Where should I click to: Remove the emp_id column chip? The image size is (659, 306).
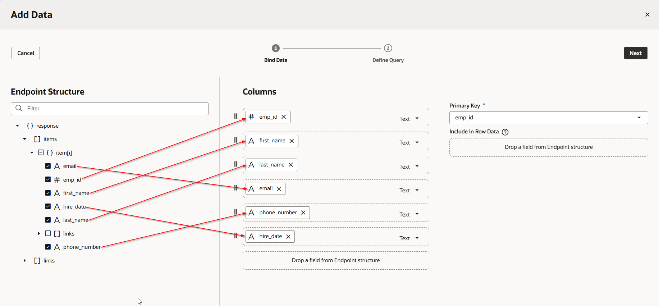coord(284,117)
